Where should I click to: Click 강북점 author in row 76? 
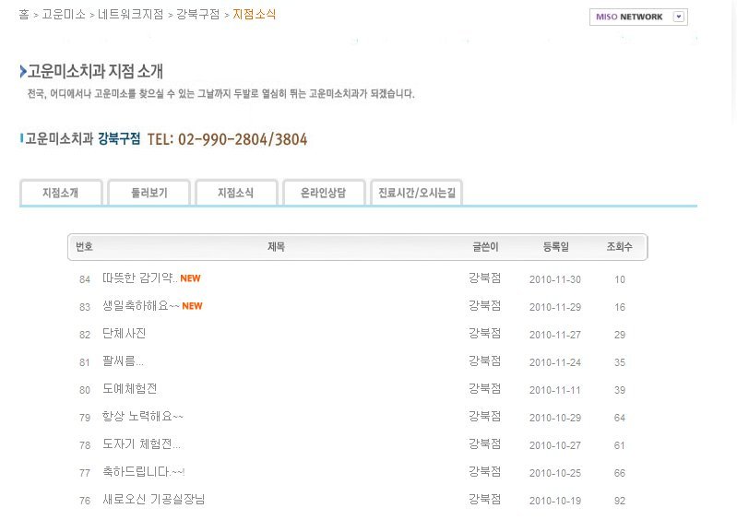tap(484, 500)
